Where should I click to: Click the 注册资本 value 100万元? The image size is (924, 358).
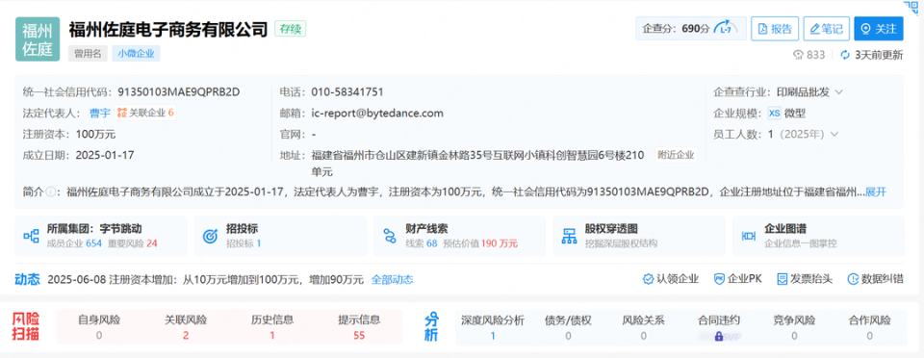point(95,135)
